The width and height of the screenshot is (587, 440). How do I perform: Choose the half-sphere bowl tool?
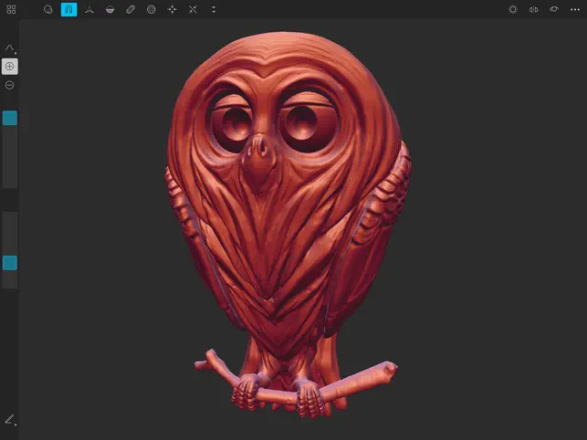point(110,10)
